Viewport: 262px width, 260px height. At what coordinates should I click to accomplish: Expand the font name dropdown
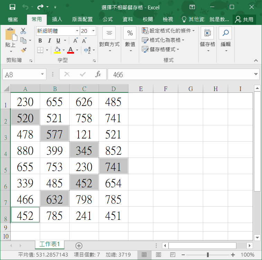[x=77, y=31]
